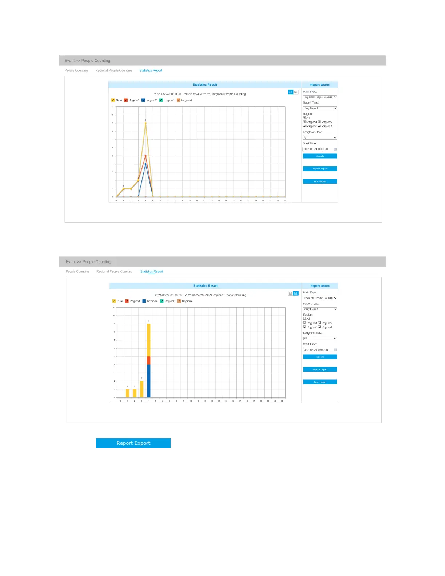Uncheck Region1 checkbox in line-chart Report Search
The width and height of the screenshot is (445, 576).
coord(304,122)
